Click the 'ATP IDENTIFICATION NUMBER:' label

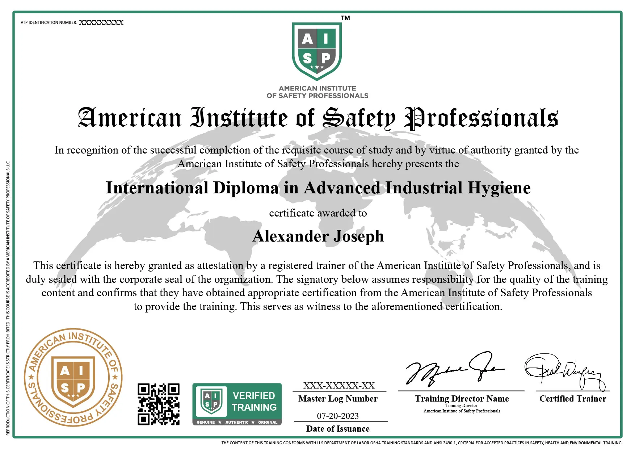(49, 22)
